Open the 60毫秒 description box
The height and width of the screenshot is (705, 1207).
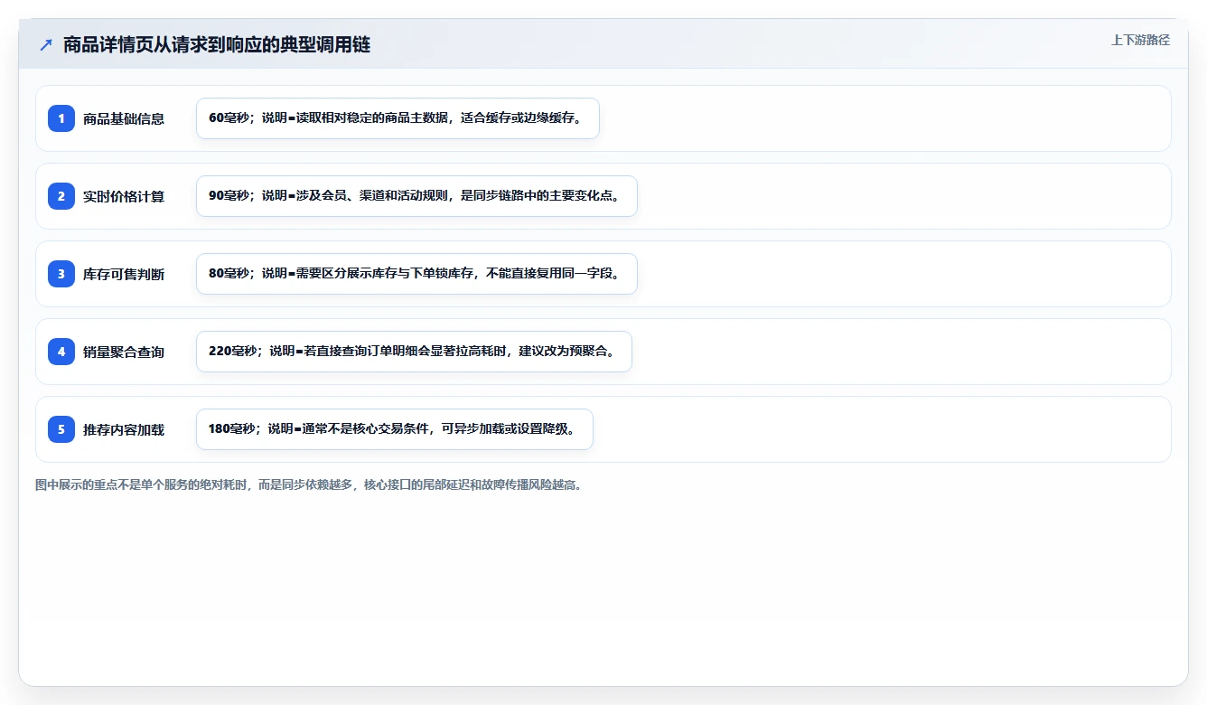pos(398,118)
